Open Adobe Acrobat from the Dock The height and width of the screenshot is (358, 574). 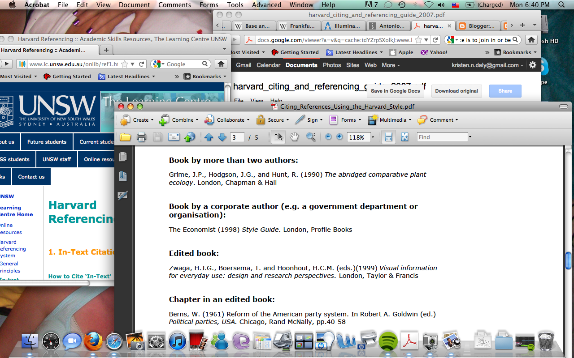[x=409, y=341]
